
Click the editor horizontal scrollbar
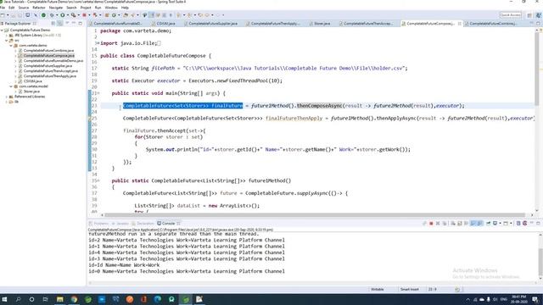(x=315, y=215)
